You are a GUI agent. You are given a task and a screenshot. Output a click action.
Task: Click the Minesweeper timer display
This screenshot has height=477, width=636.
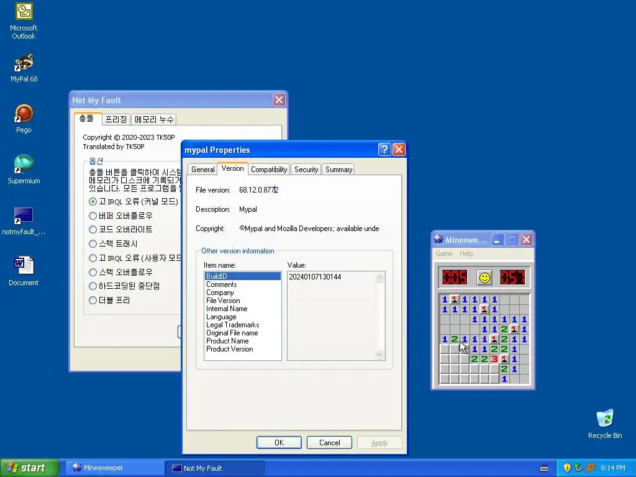(512, 278)
